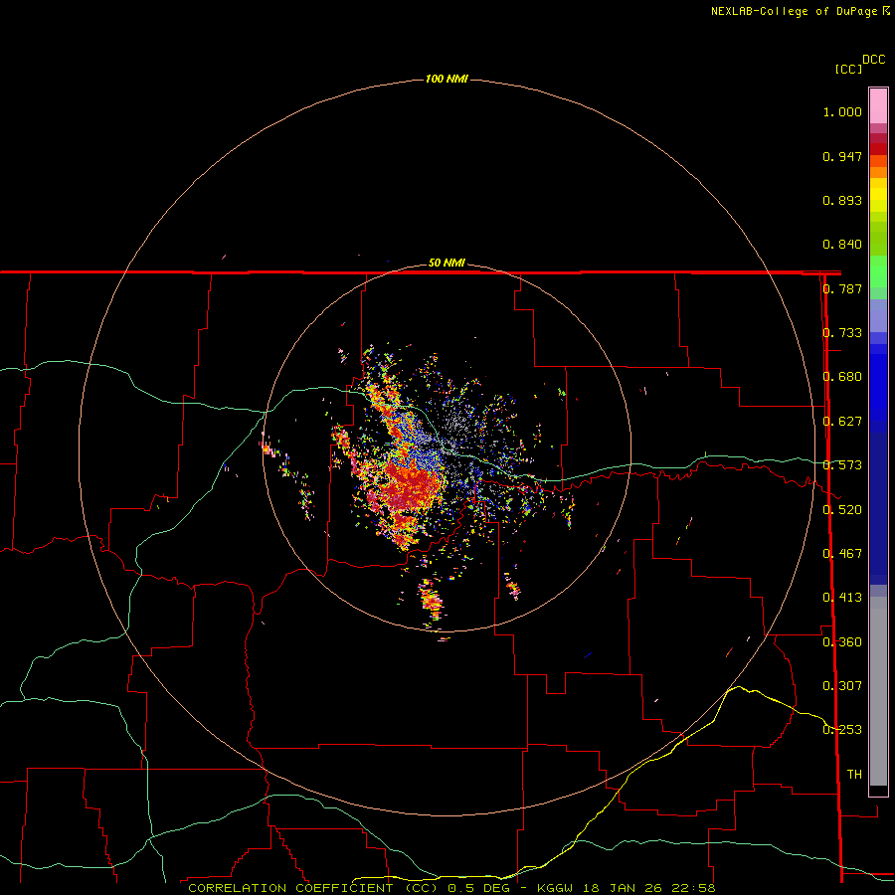Image resolution: width=895 pixels, height=895 pixels.
Task: Click the NEXLAB-College of DuPage credit text
Action: [794, 11]
